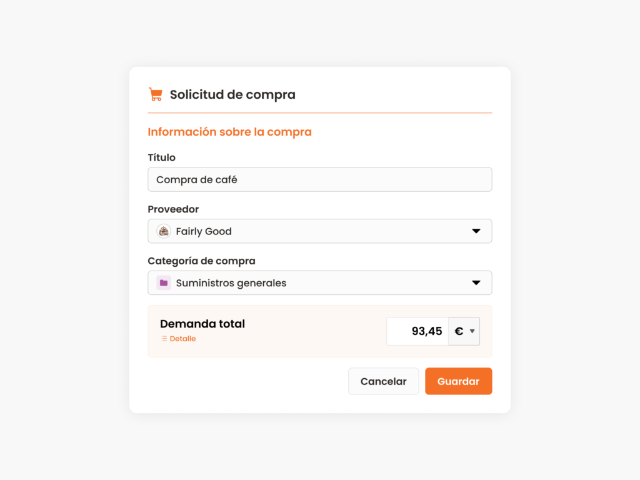Image resolution: width=640 pixels, height=480 pixels.
Task: Open currency selector small arrow
Action: point(472,331)
